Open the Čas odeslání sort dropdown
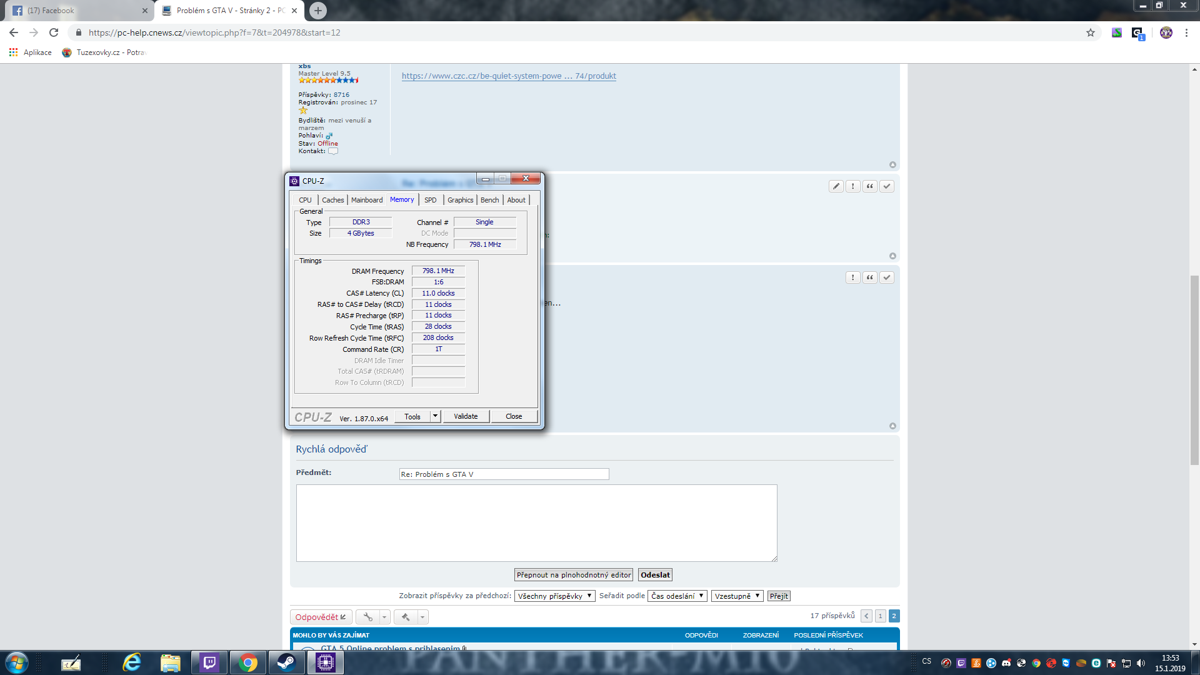The height and width of the screenshot is (675, 1200). [x=677, y=596]
